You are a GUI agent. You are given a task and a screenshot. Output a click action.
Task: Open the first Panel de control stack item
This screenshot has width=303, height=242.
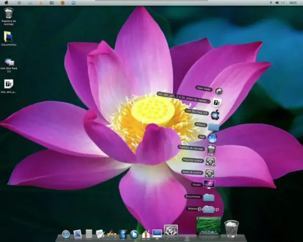coord(211,161)
